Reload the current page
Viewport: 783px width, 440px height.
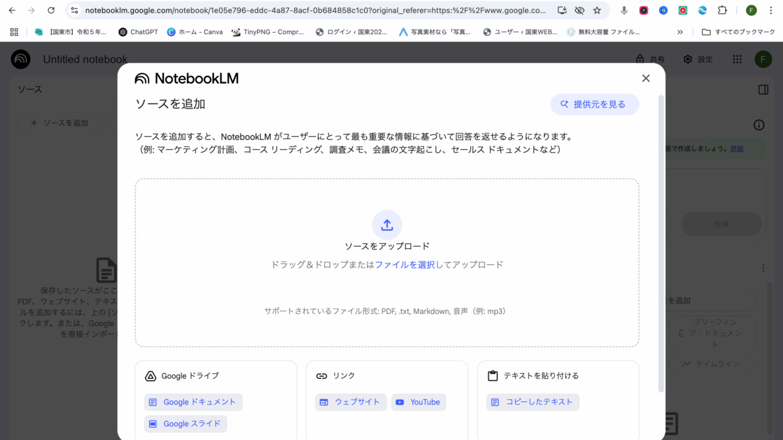click(51, 10)
